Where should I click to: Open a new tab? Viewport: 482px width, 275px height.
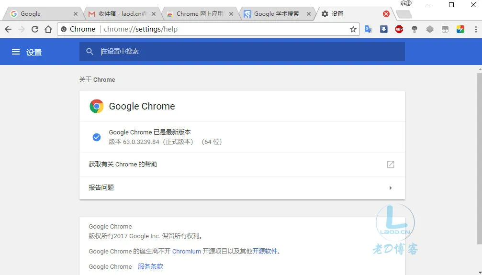(x=404, y=14)
